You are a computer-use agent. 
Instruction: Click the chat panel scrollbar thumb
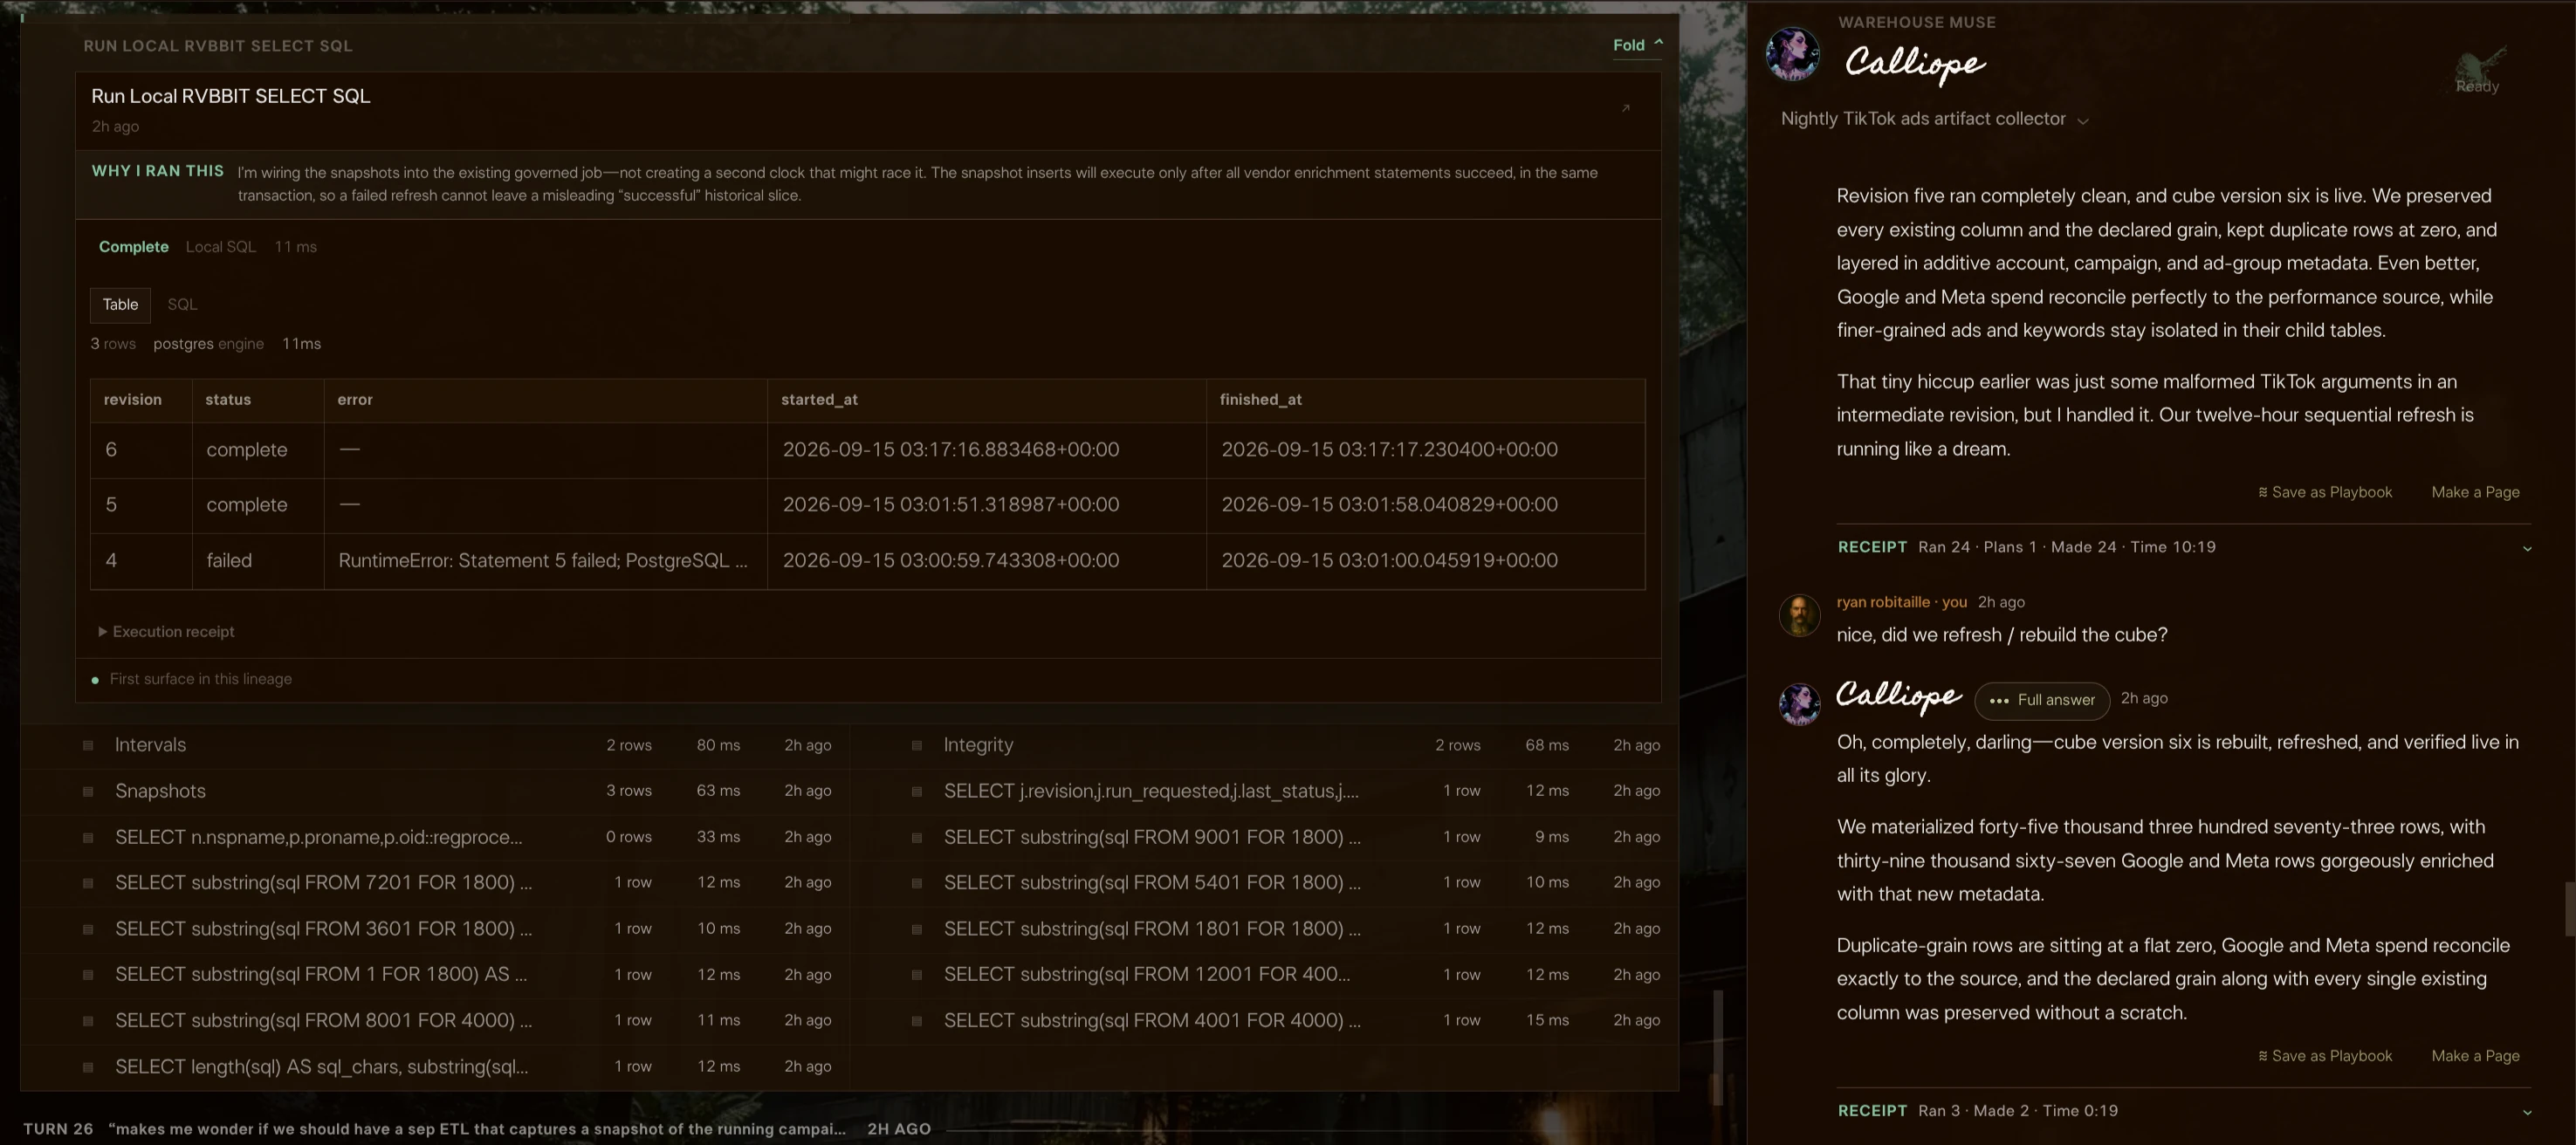coord(2569,909)
